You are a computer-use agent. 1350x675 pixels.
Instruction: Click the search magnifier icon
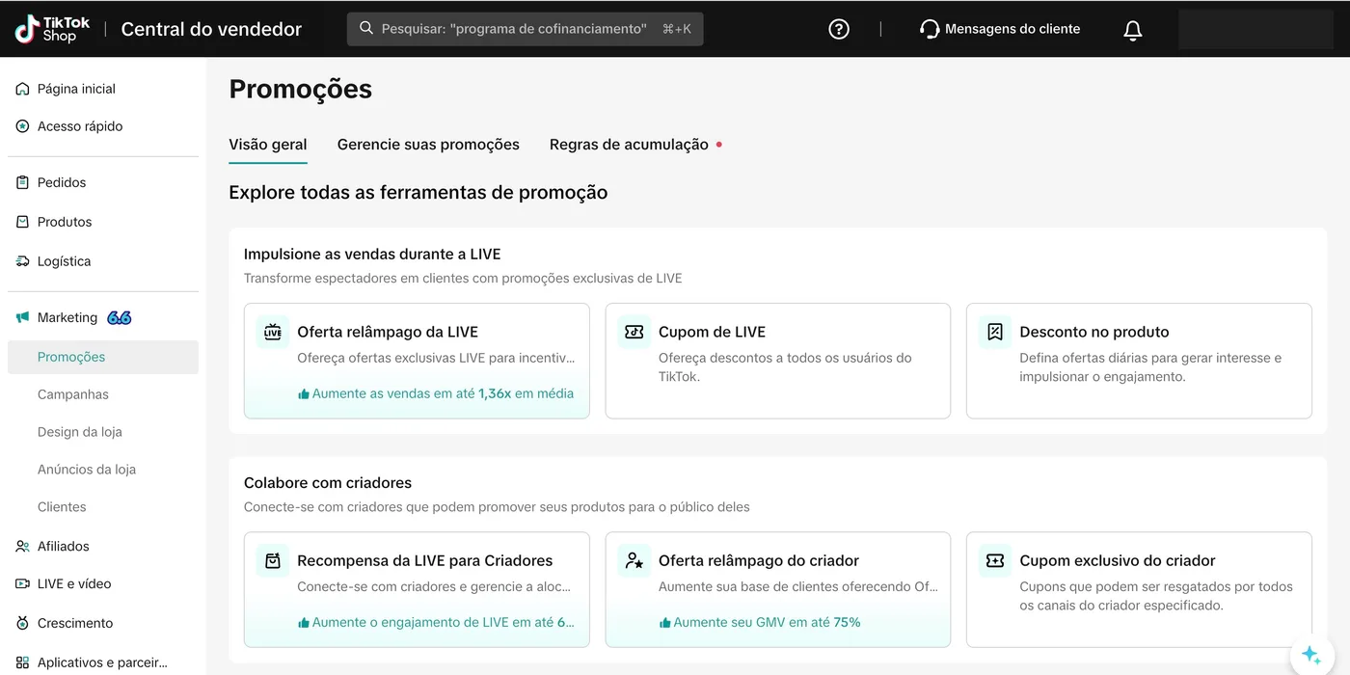click(366, 29)
